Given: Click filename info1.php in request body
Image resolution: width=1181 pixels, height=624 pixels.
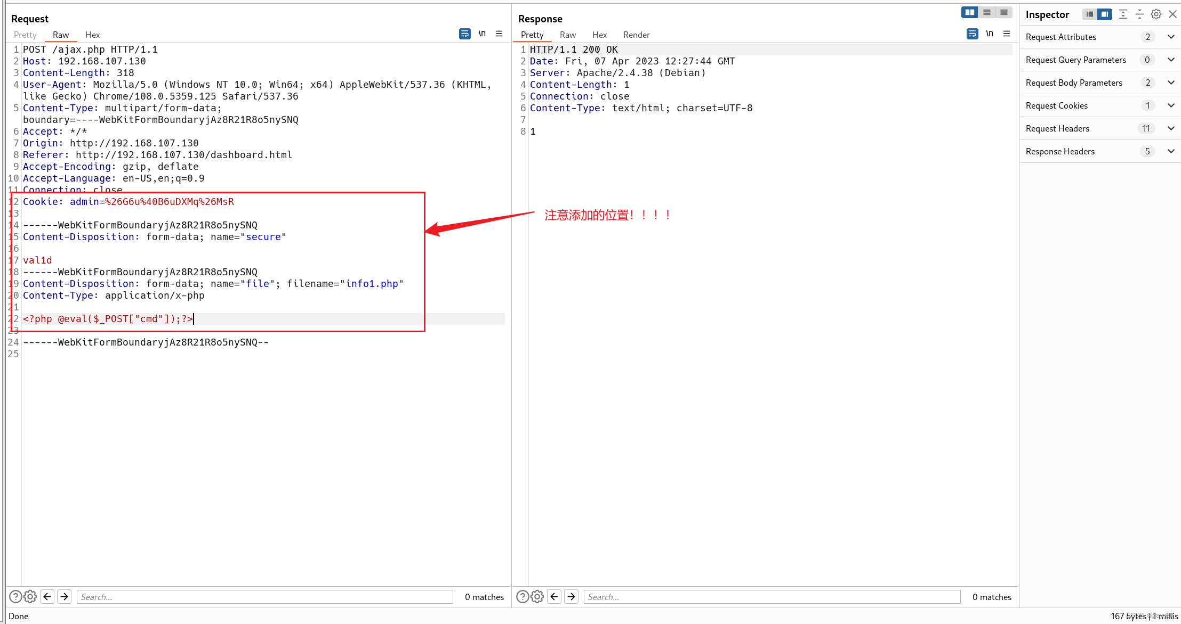Looking at the screenshot, I should 372,284.
